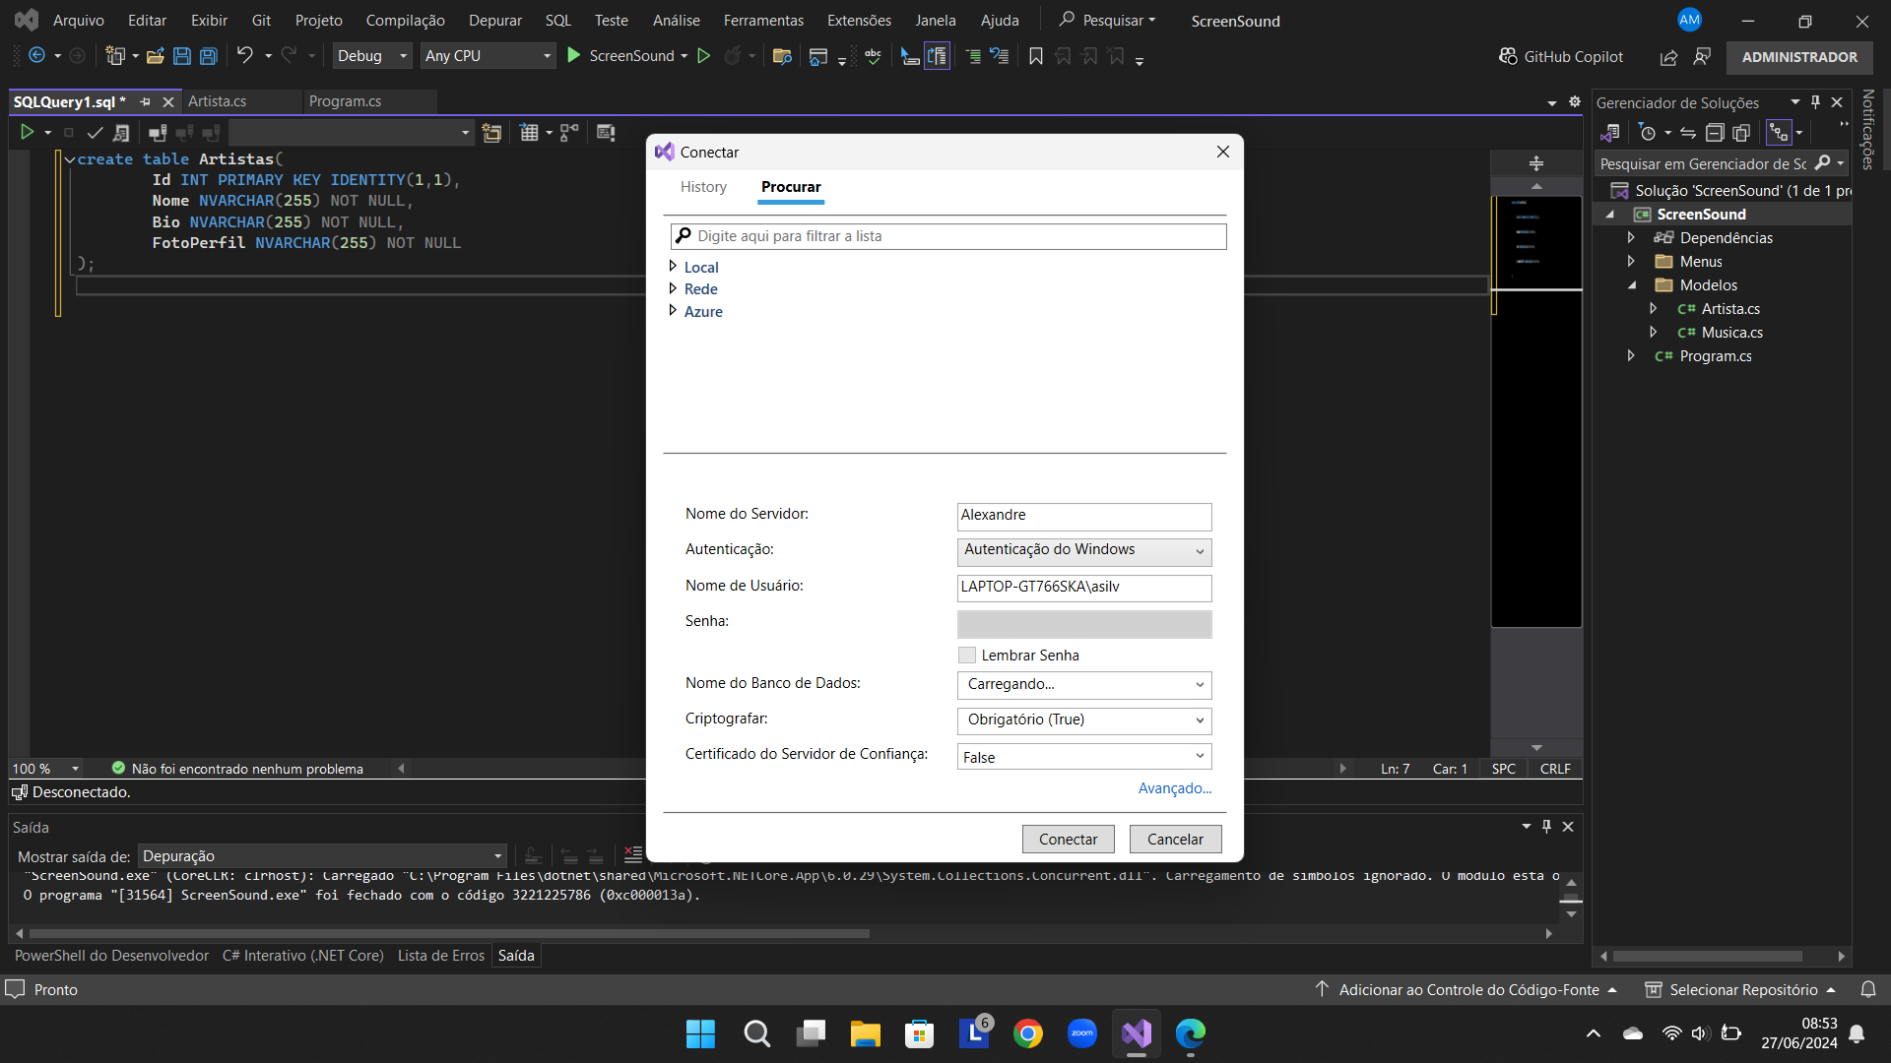The image size is (1891, 1063).
Task: Click the Save All icon
Action: pyautogui.click(x=208, y=56)
